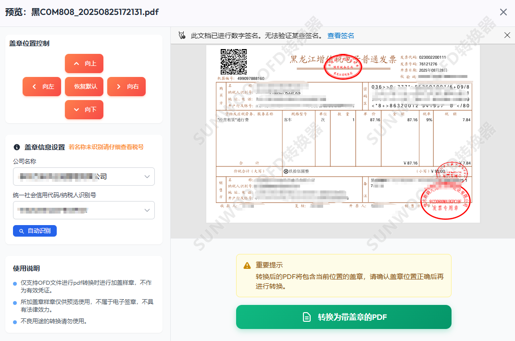Reset stamp position with 恢复默认
Image resolution: width=515 pixels, height=341 pixels.
(x=84, y=87)
